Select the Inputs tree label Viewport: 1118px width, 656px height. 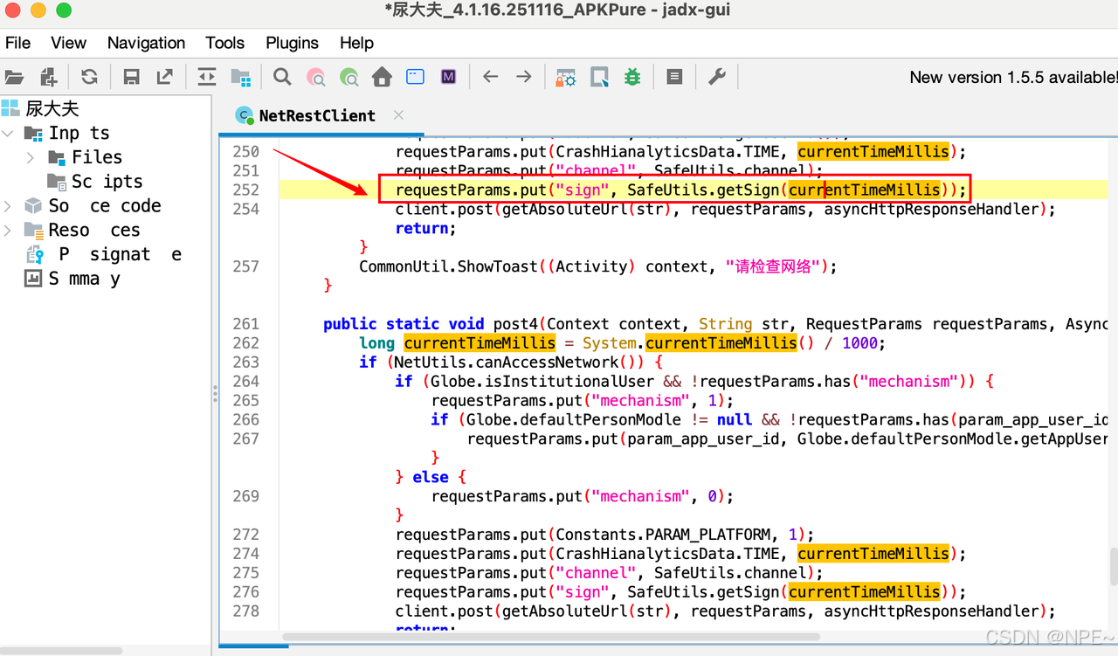tap(79, 133)
